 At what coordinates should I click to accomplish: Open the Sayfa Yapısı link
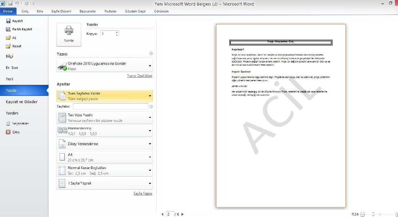click(x=143, y=193)
